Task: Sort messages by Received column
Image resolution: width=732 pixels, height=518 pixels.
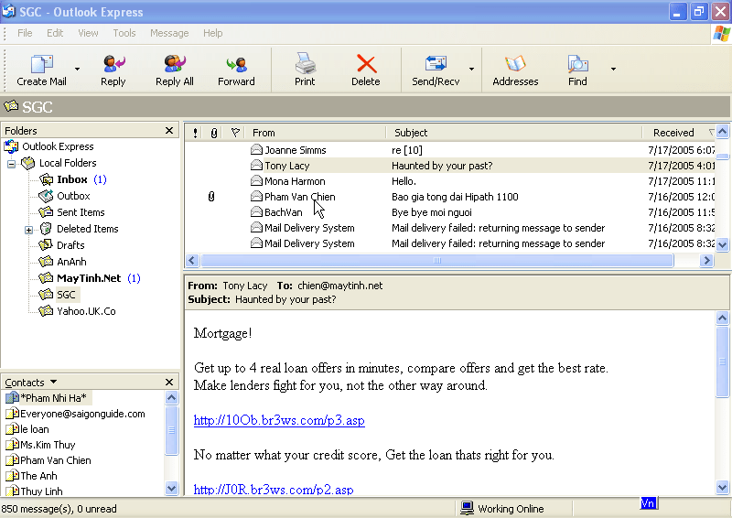Action: [679, 133]
